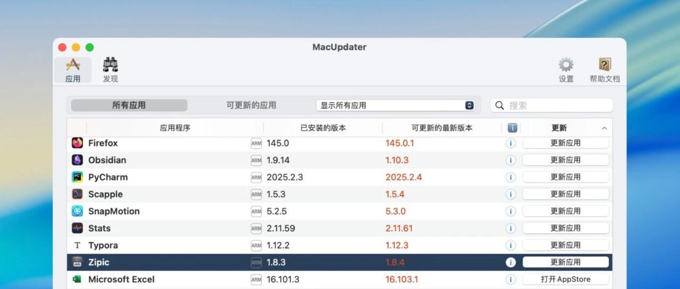
Task: Click 更新应用 button for Stats
Action: [x=566, y=228]
